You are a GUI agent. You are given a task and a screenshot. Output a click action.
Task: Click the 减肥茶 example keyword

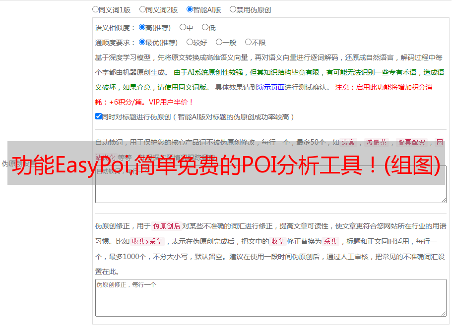pos(376,142)
